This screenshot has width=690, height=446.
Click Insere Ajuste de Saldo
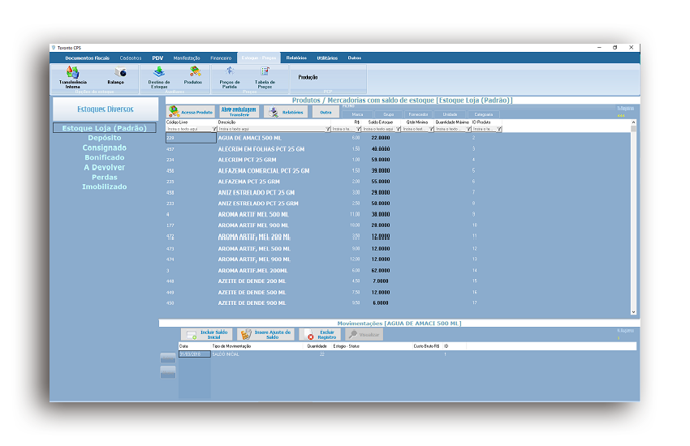point(267,334)
